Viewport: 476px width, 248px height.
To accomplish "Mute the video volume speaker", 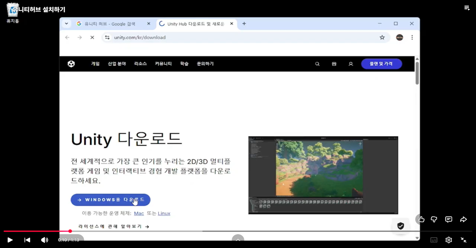I will click(44, 240).
